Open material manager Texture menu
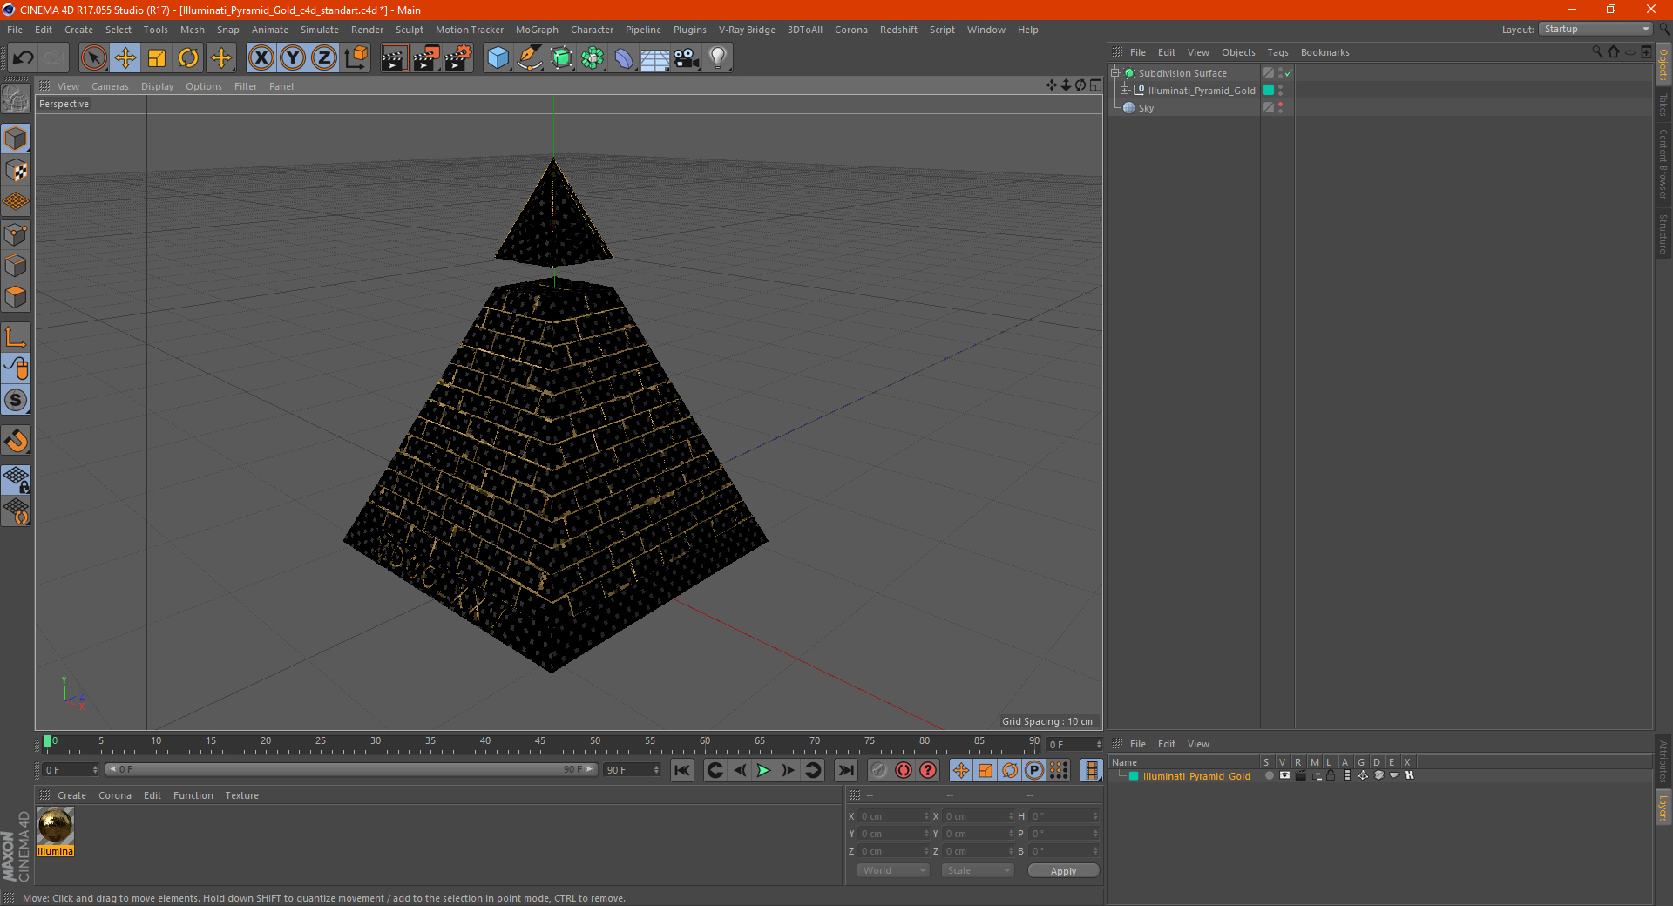Image resolution: width=1673 pixels, height=906 pixels. (x=241, y=795)
